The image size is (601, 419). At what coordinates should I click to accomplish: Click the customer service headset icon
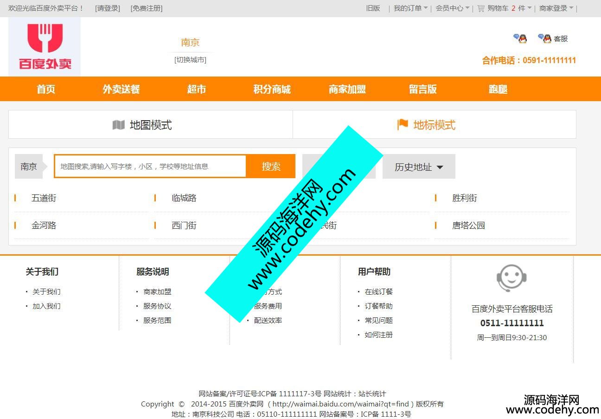pos(511,278)
